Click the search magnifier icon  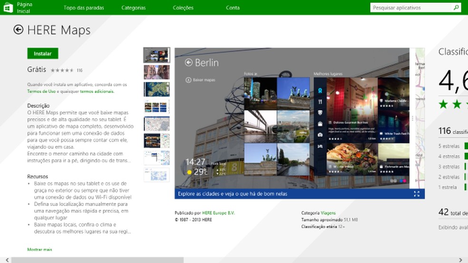(457, 8)
